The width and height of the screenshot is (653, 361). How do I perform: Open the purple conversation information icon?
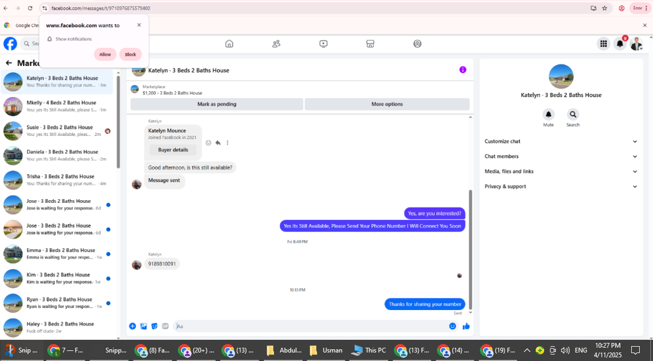pos(462,70)
